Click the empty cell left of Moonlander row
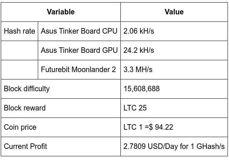Viewport: 229px width, 160px height. point(19,69)
